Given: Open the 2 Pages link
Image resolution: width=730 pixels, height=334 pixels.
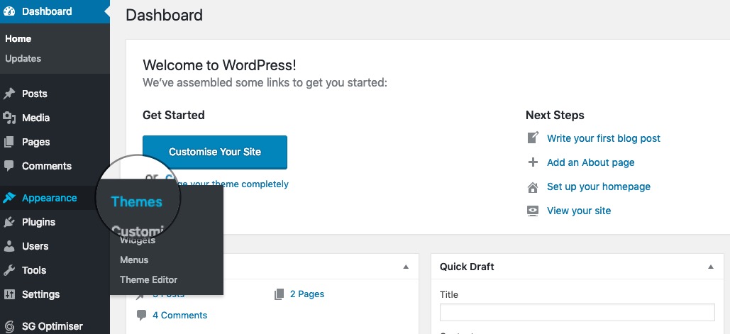Looking at the screenshot, I should [306, 294].
